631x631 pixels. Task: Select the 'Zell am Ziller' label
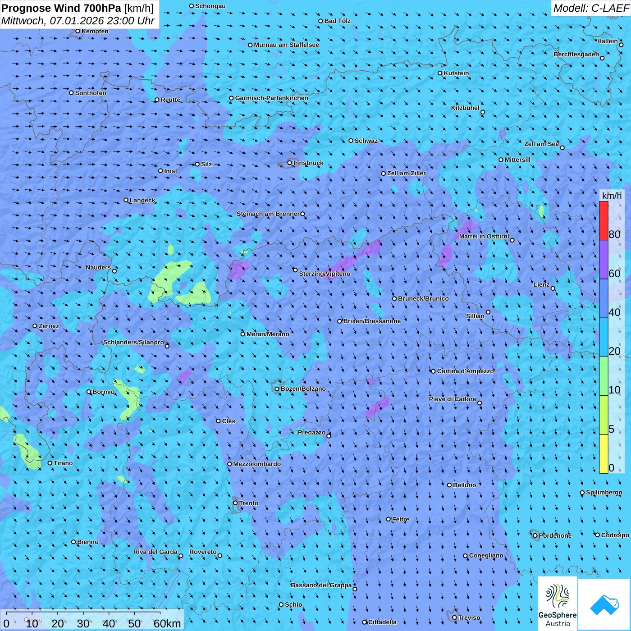(407, 173)
